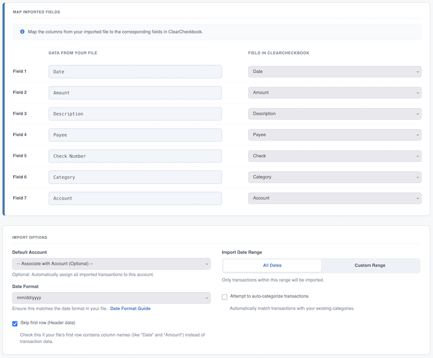Open the Field 5 Check mapping dropdown

tap(335, 156)
